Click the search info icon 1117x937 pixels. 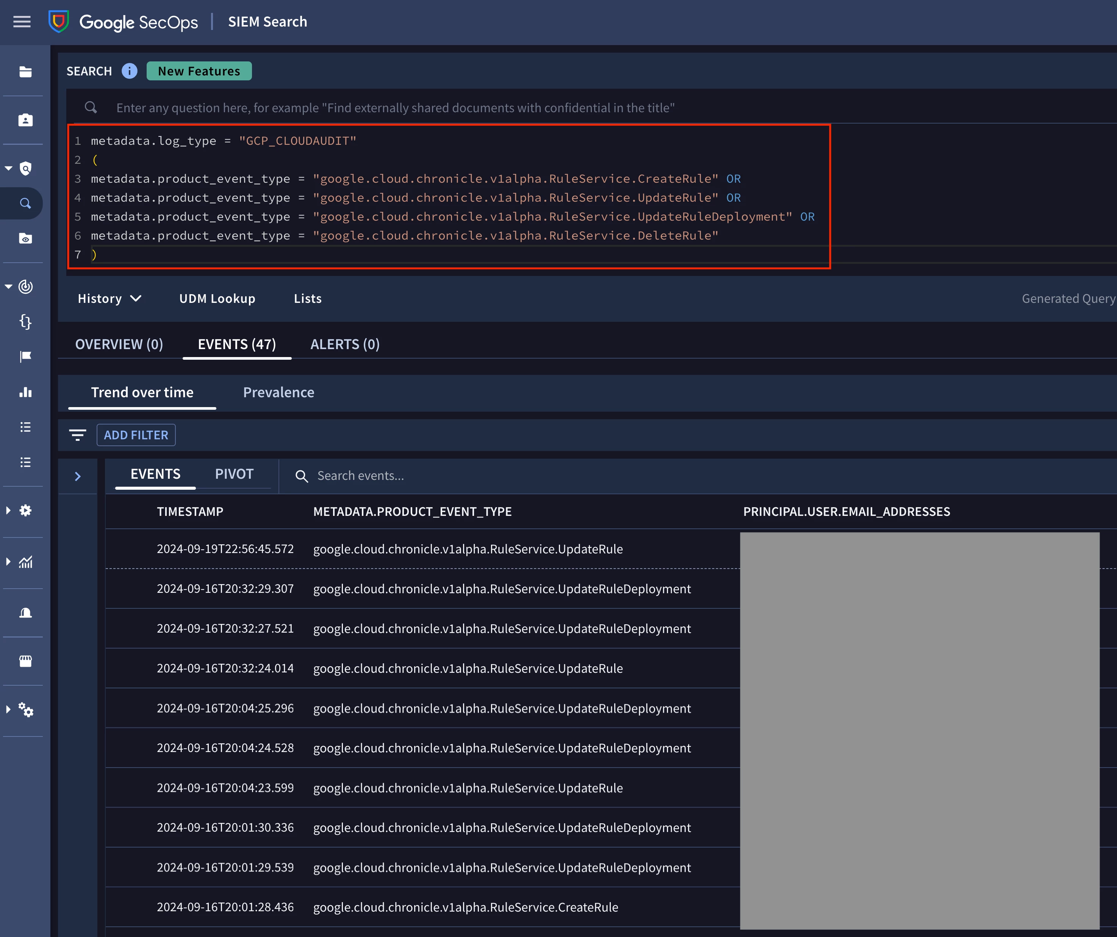pyautogui.click(x=129, y=71)
